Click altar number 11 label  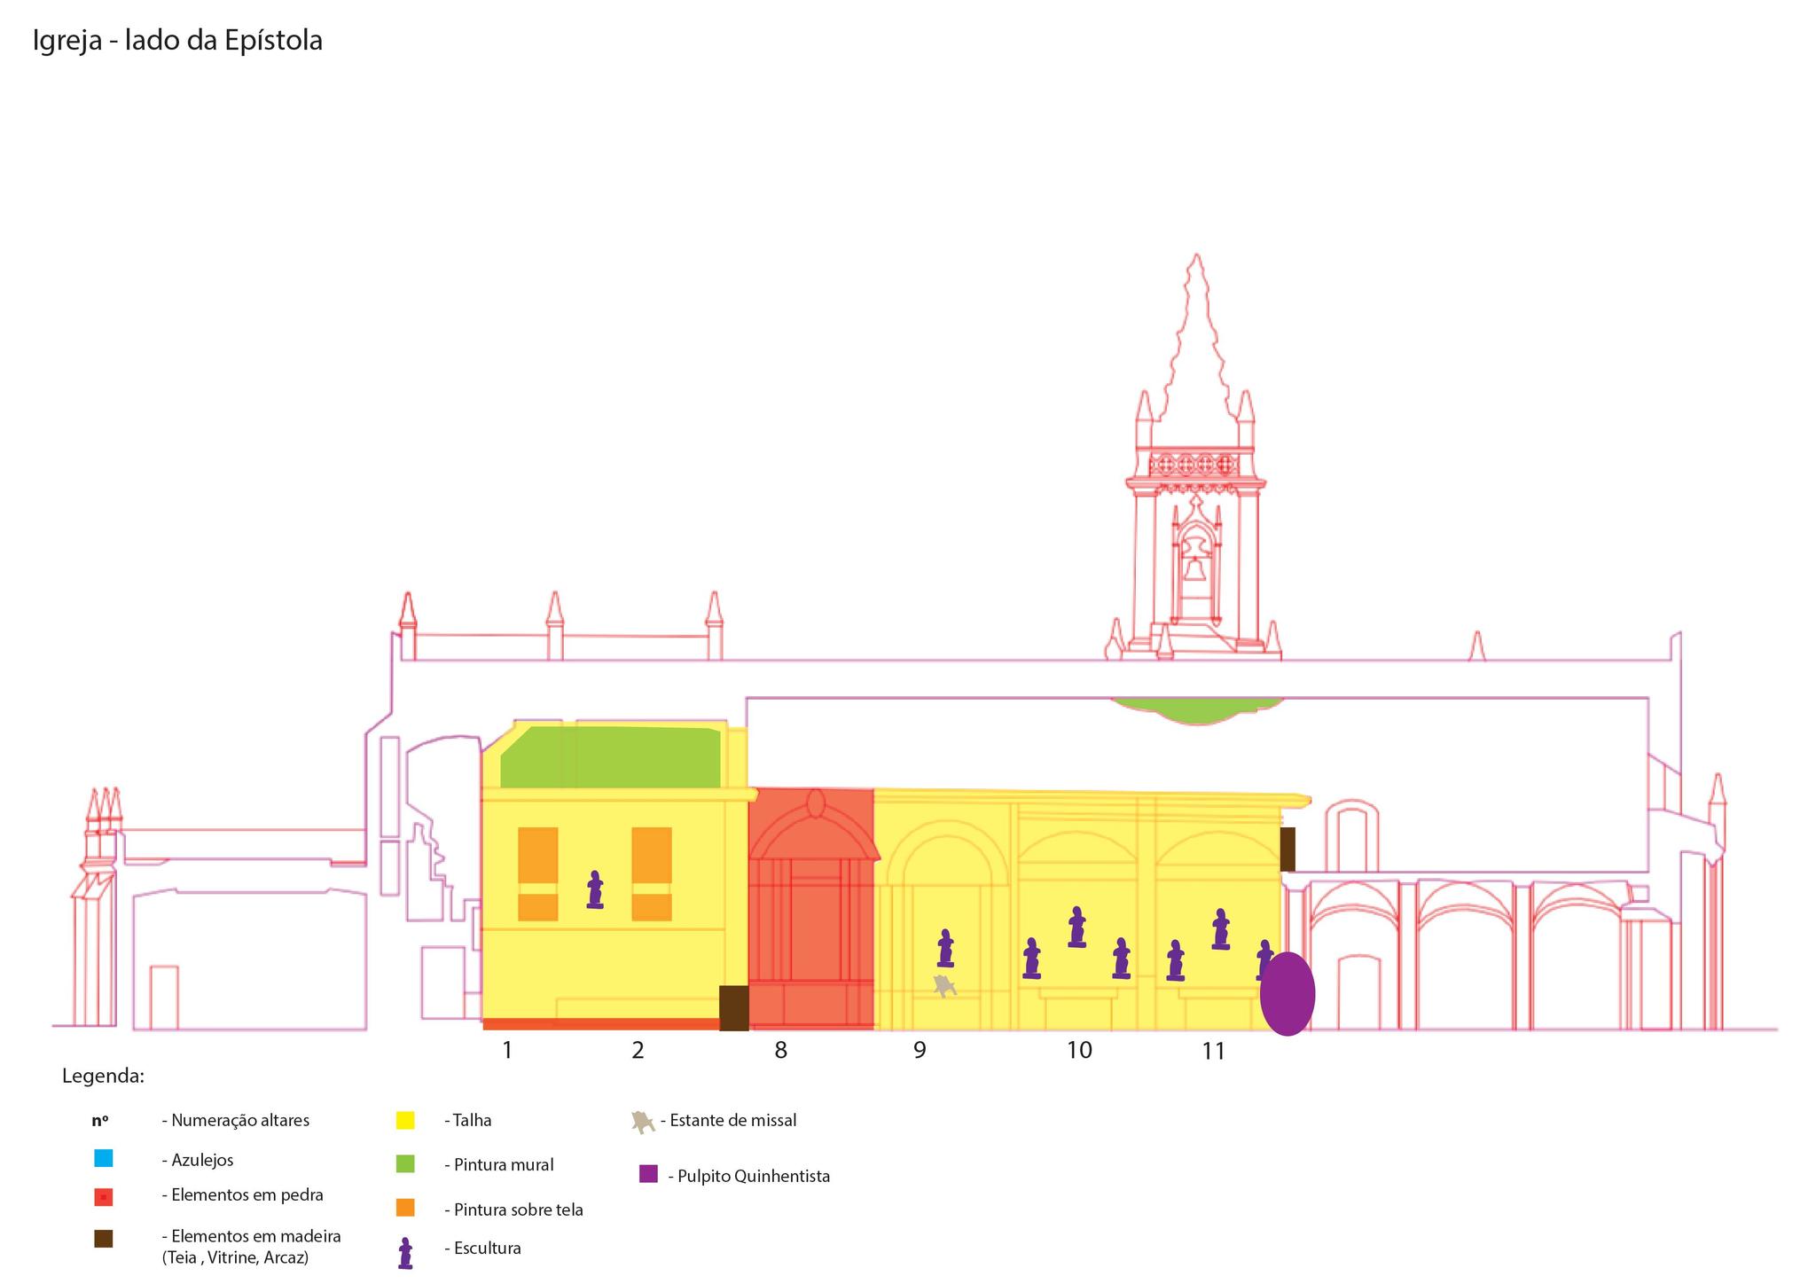point(1213,1051)
